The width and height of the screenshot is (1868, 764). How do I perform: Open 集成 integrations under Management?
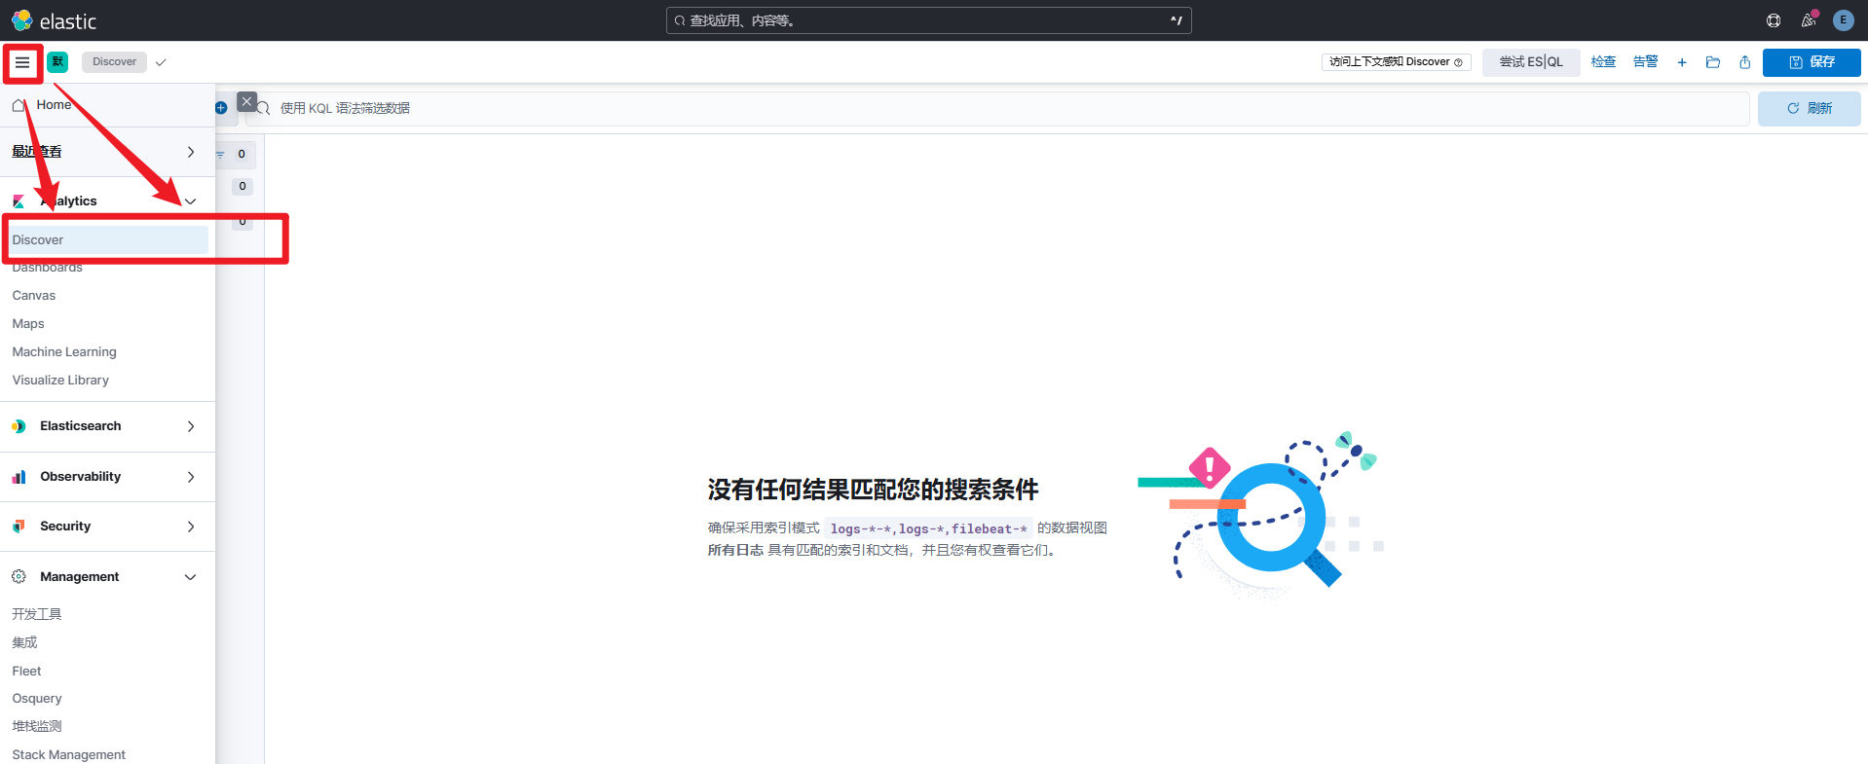(x=24, y=642)
